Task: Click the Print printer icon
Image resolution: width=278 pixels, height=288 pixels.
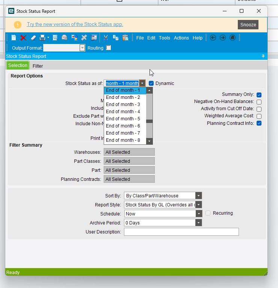Action: point(42,38)
